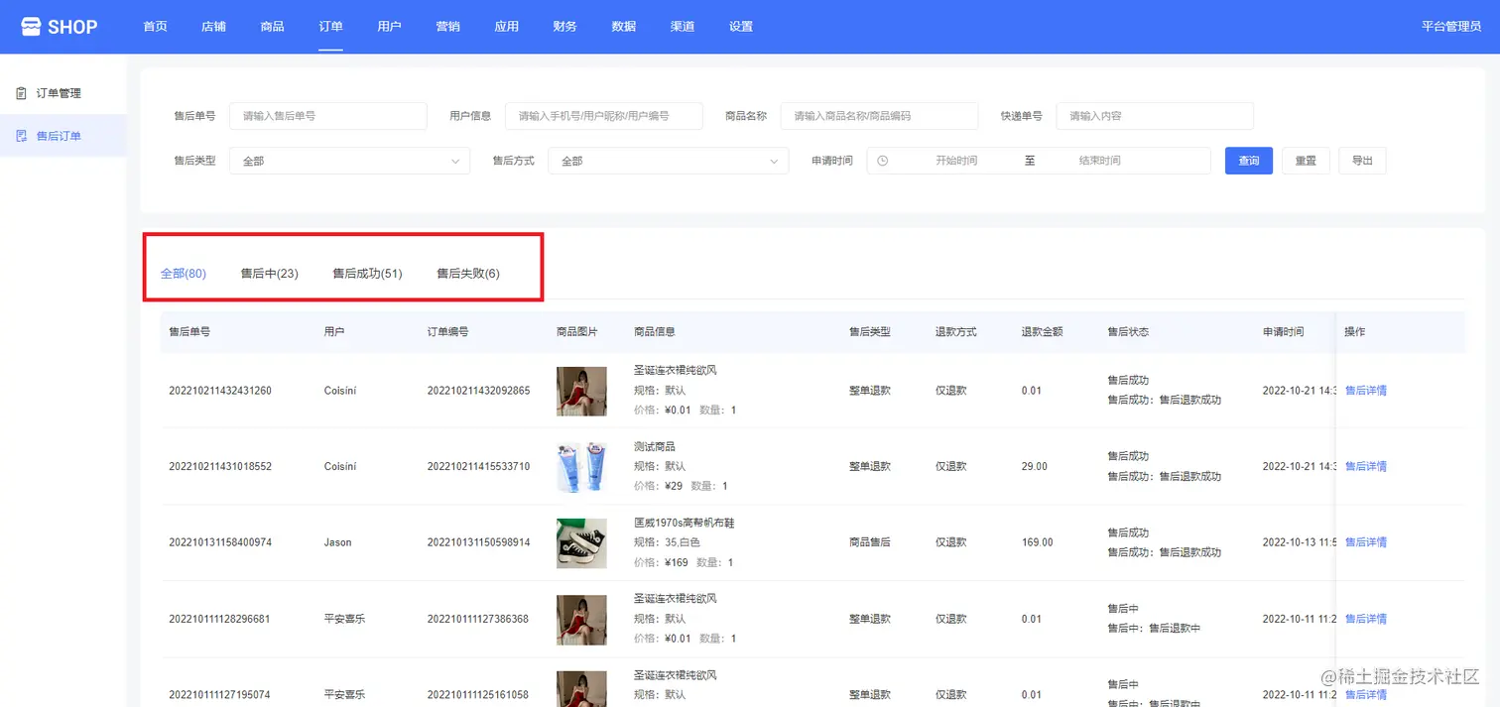This screenshot has width=1500, height=707.
Task: Click product image of 匡威1970s高帮帆布鞋
Action: (581, 543)
